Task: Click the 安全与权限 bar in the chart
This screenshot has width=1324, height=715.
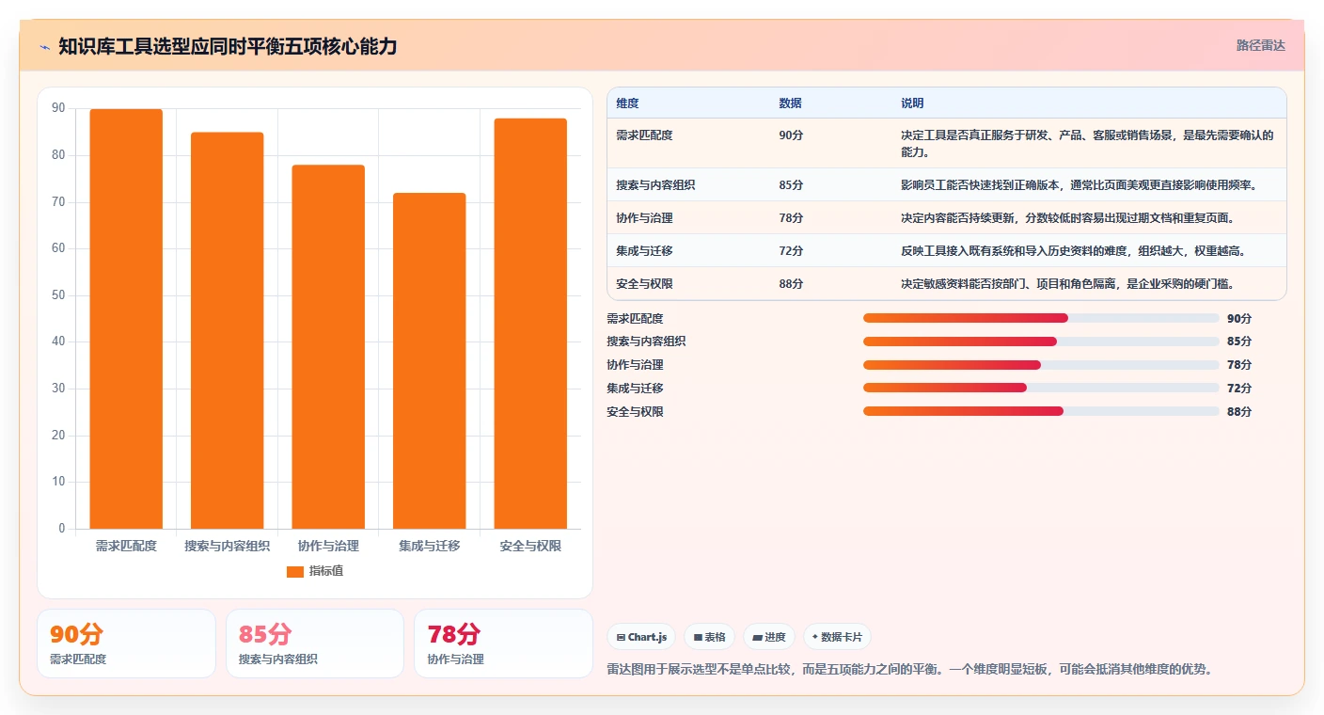Action: (x=530, y=324)
